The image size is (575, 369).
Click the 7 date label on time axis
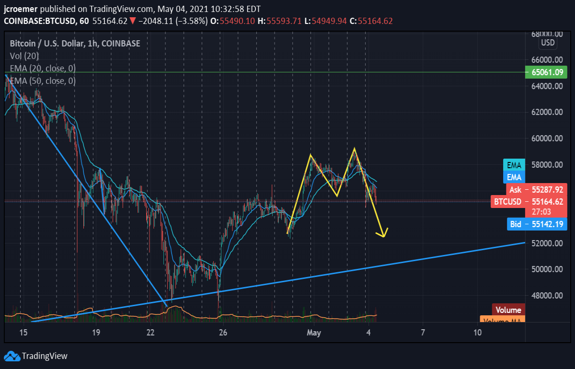coord(423,333)
